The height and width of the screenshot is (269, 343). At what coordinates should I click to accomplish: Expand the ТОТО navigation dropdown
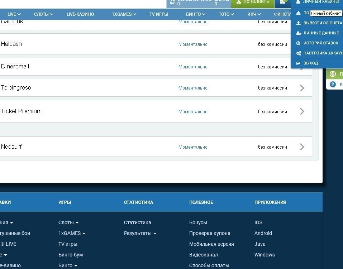click(x=226, y=14)
